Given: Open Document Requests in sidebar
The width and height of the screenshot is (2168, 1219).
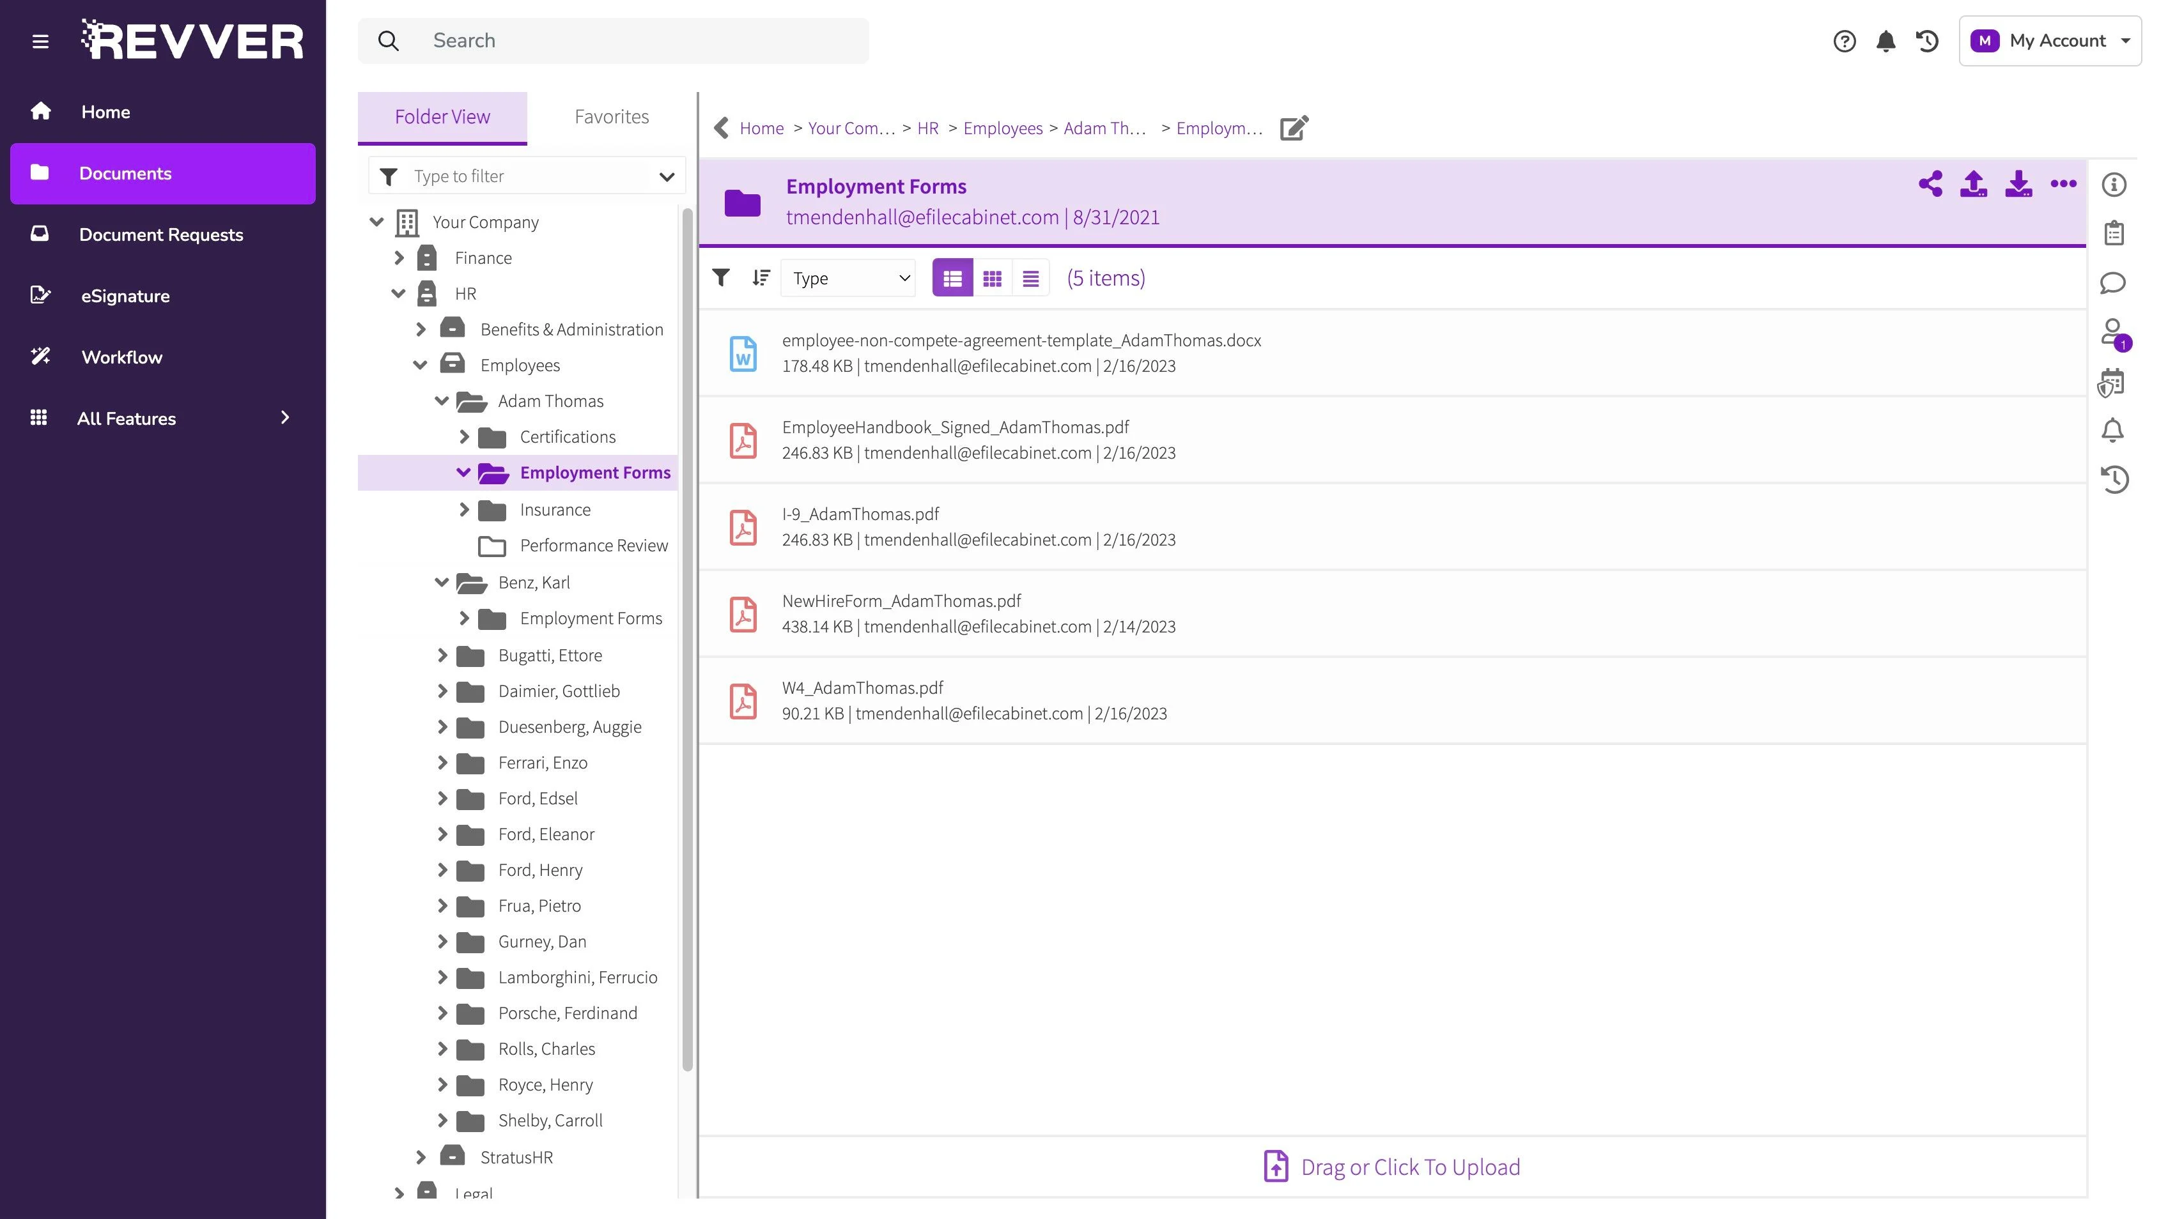Looking at the screenshot, I should (x=161, y=234).
